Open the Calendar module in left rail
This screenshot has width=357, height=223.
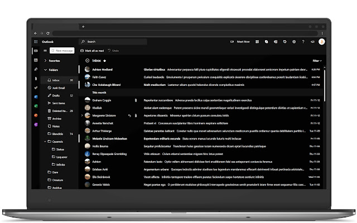pyautogui.click(x=36, y=60)
